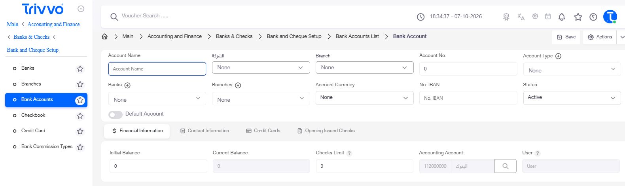Click the Trivvo logo
Viewport: 625px width, 186px height.
tap(43, 9)
